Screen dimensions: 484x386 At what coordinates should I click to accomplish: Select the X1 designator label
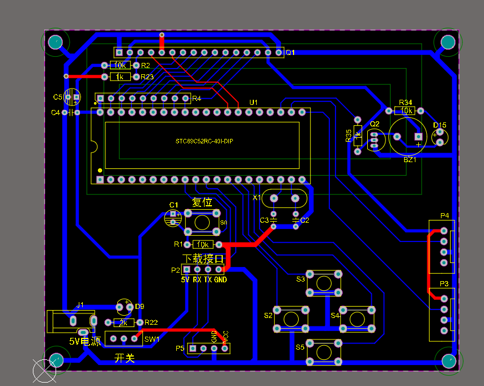[257, 198]
